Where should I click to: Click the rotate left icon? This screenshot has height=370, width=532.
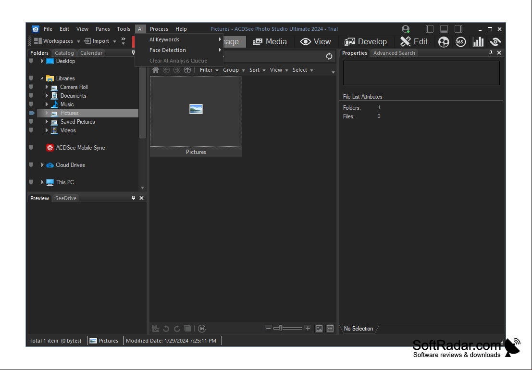[166, 329]
